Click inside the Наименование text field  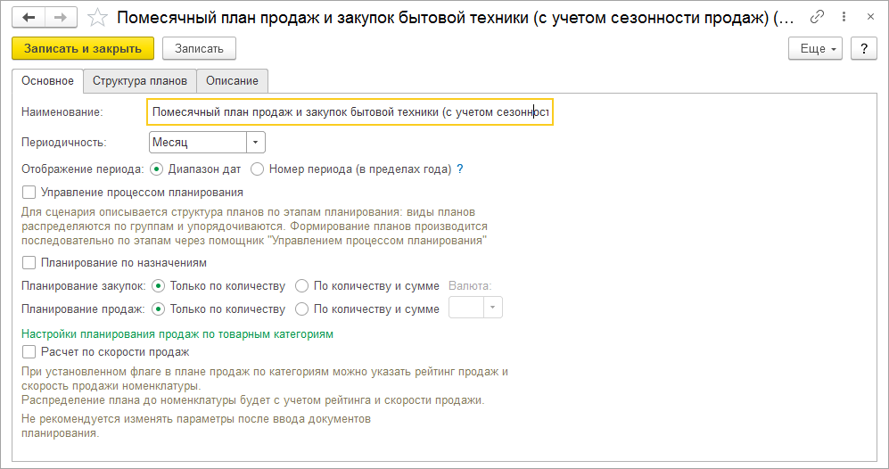(350, 112)
